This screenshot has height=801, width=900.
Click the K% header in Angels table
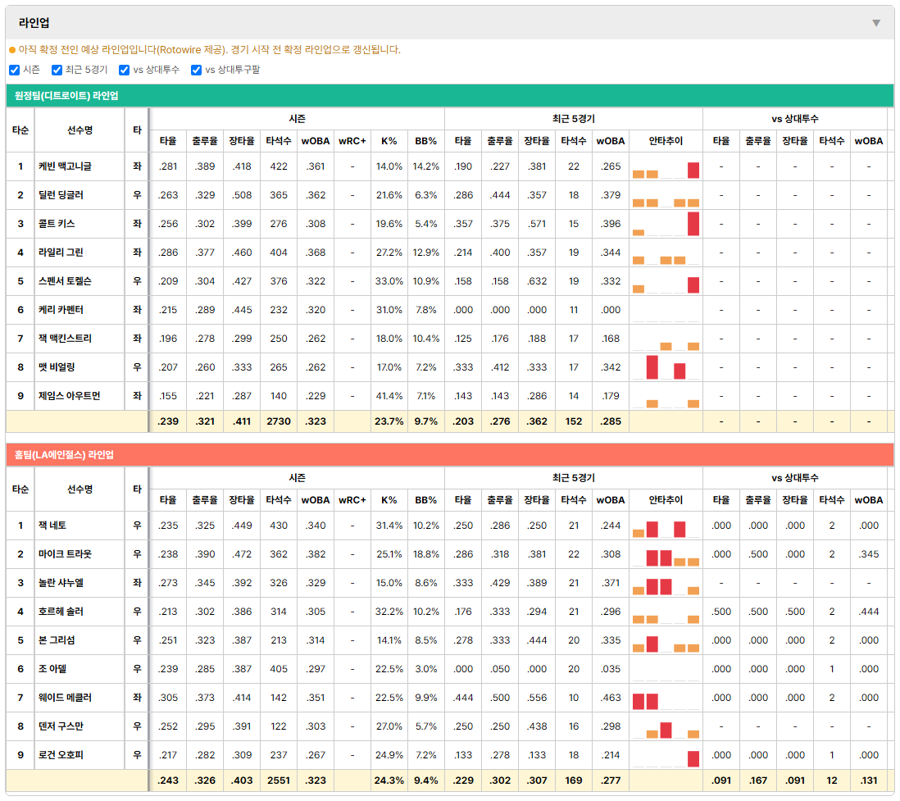[389, 500]
